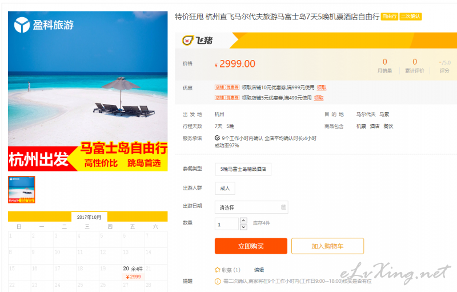The width and height of the screenshot is (457, 292).
Task: Click the 加入购物车 button
Action: (327, 246)
